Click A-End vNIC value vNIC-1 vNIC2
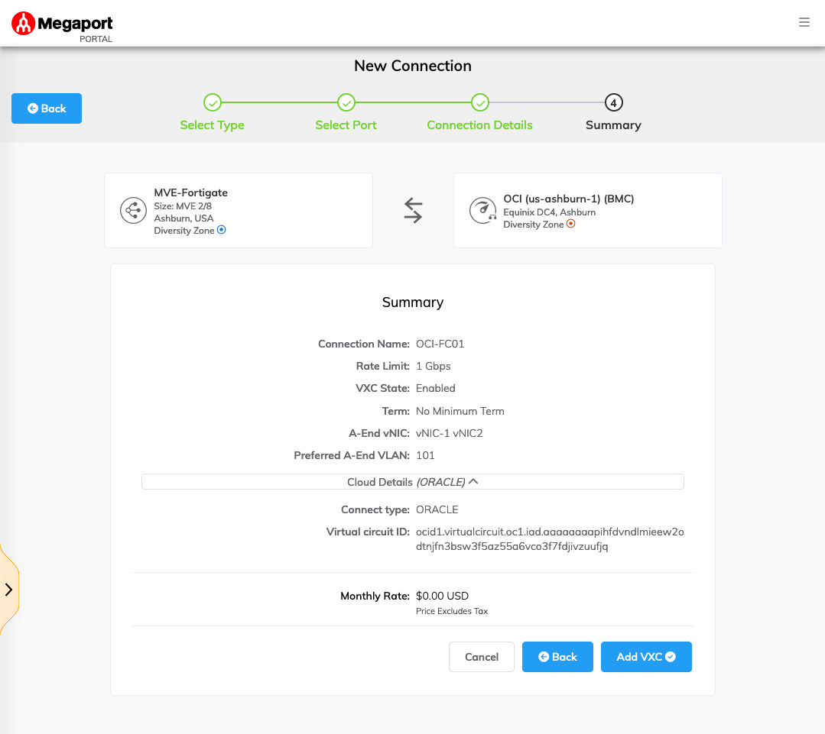Viewport: 825px width, 734px height. tap(450, 433)
